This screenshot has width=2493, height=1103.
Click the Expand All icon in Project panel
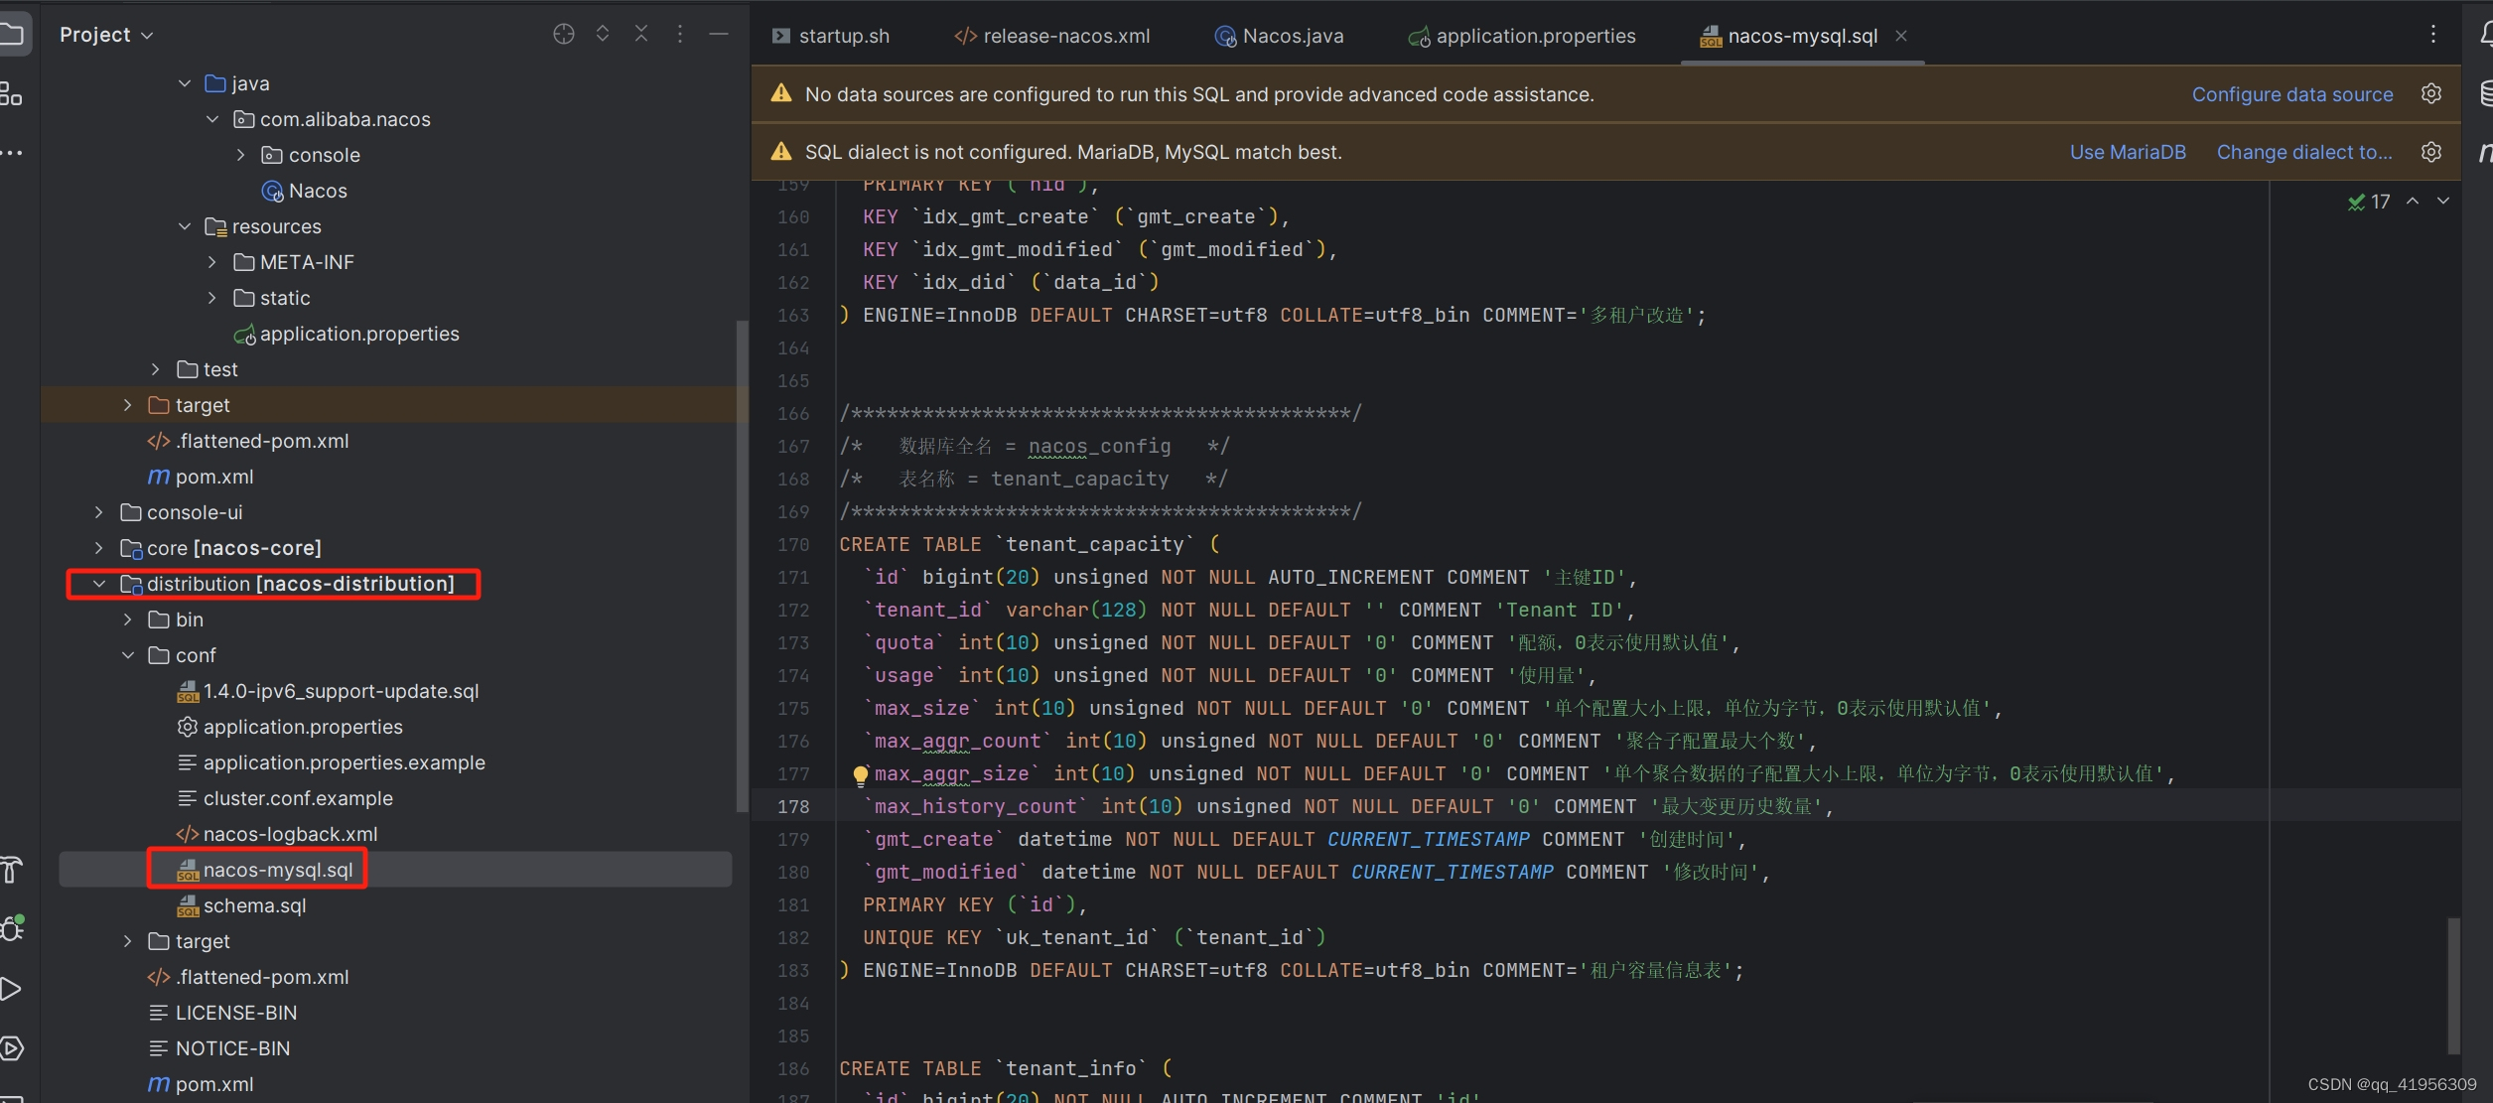[603, 34]
